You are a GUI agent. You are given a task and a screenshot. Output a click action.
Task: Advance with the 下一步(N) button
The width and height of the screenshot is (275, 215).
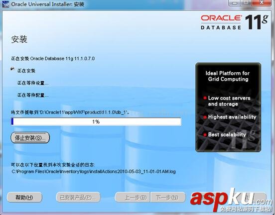tap(168, 198)
